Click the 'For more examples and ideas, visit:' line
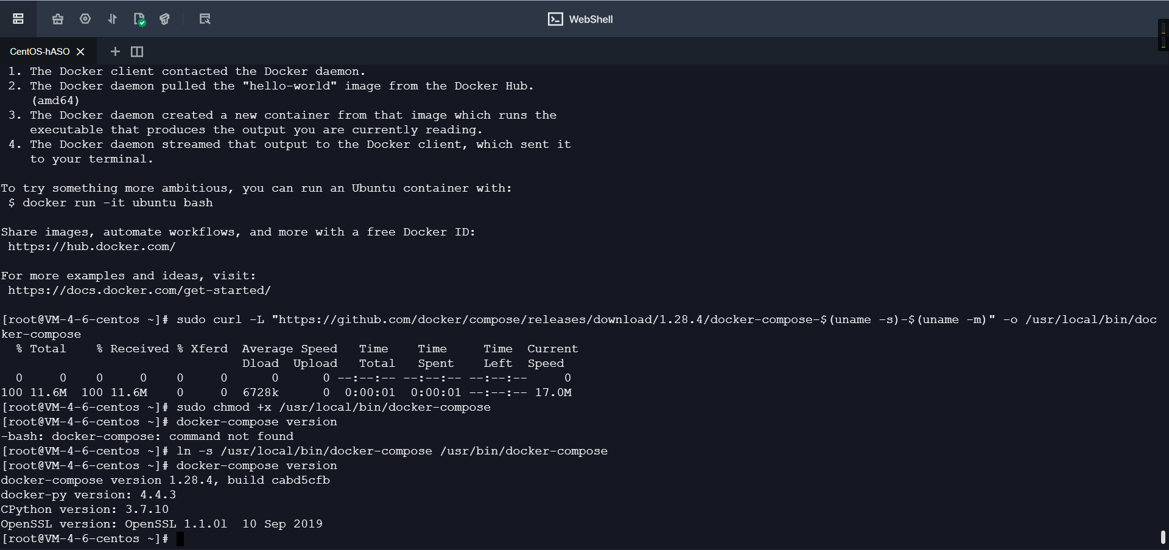Viewport: 1169px width, 550px height. click(128, 276)
